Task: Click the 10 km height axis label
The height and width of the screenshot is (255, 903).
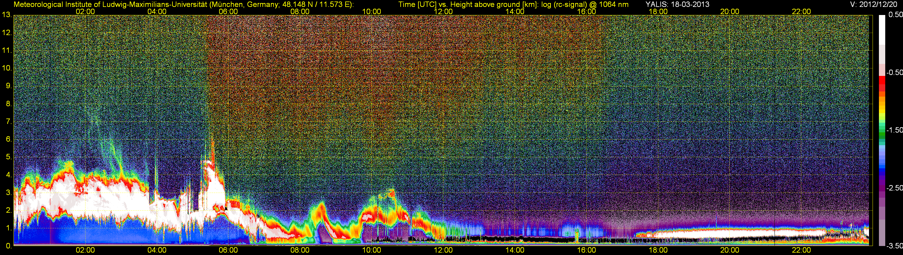Action: click(7, 68)
